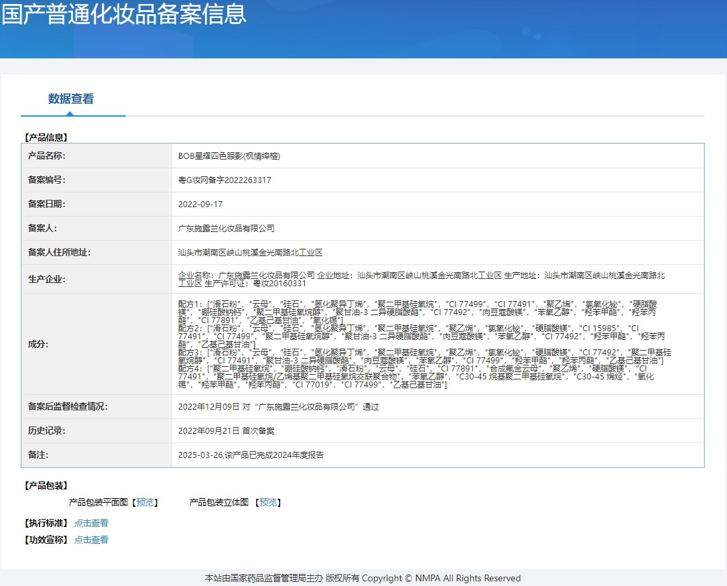Open the 产品包装平面图 预览 link

point(145,502)
